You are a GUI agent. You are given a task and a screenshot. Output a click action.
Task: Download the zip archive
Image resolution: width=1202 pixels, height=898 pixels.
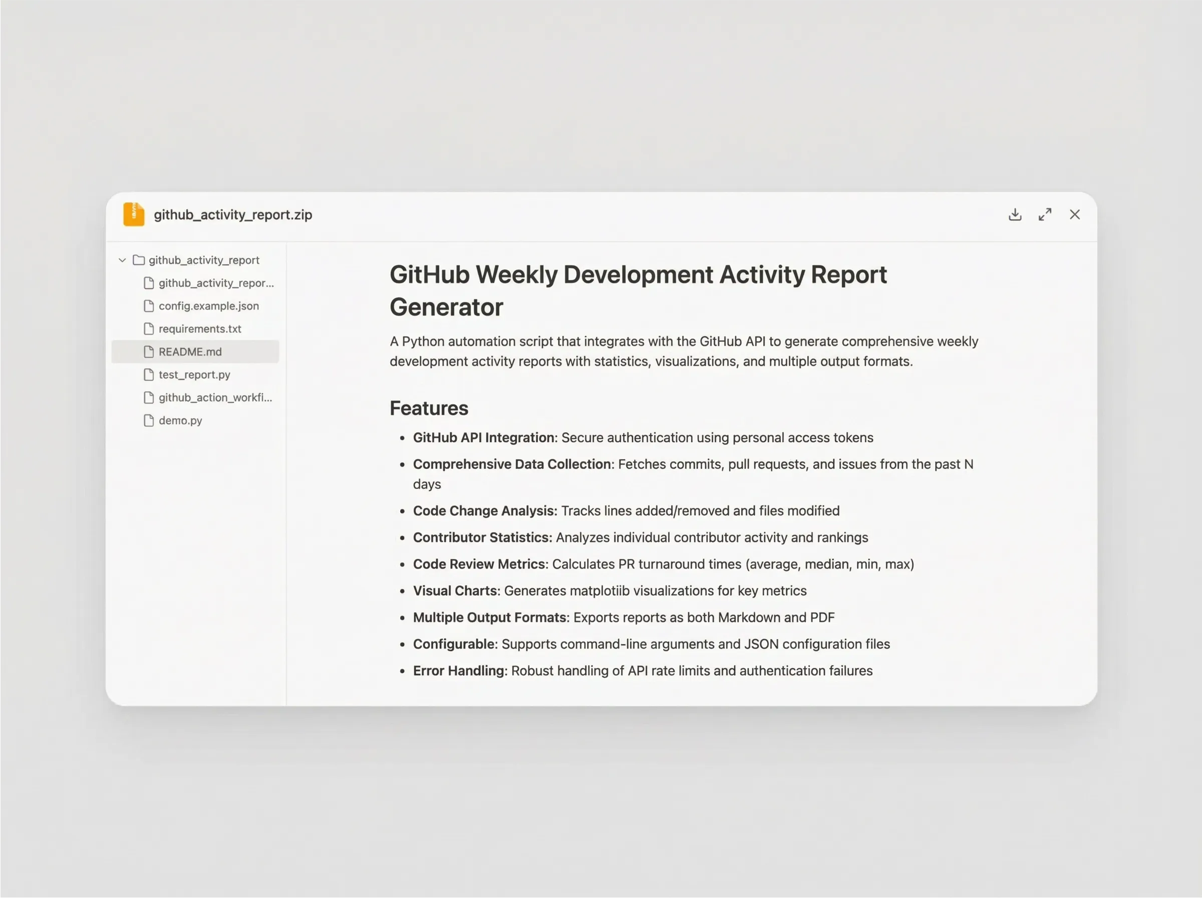pyautogui.click(x=1015, y=214)
